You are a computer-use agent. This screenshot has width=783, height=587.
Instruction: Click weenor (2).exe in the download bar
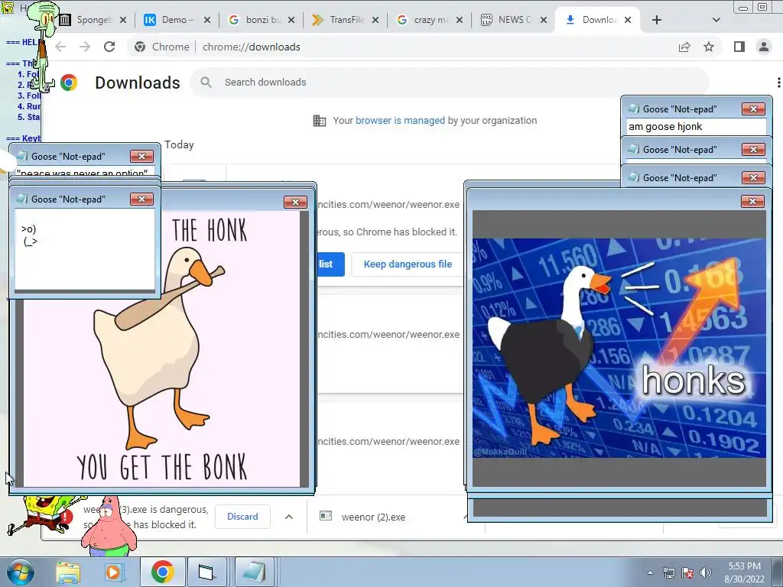click(373, 517)
